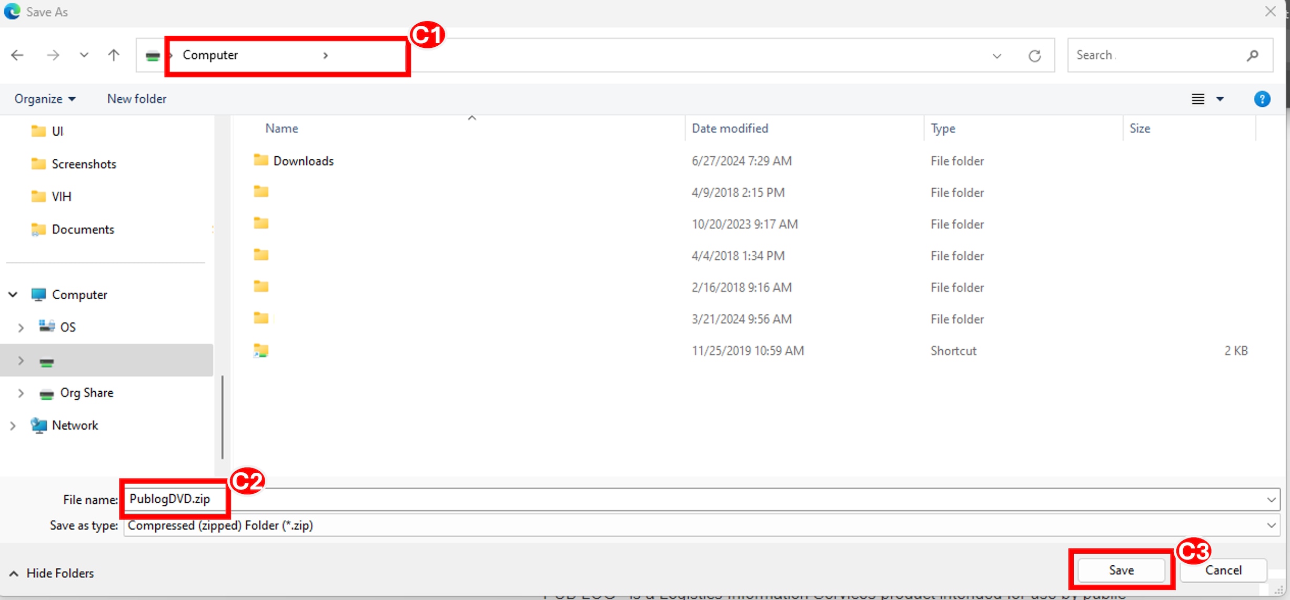Collapse the Computer tree node

pos(13,294)
